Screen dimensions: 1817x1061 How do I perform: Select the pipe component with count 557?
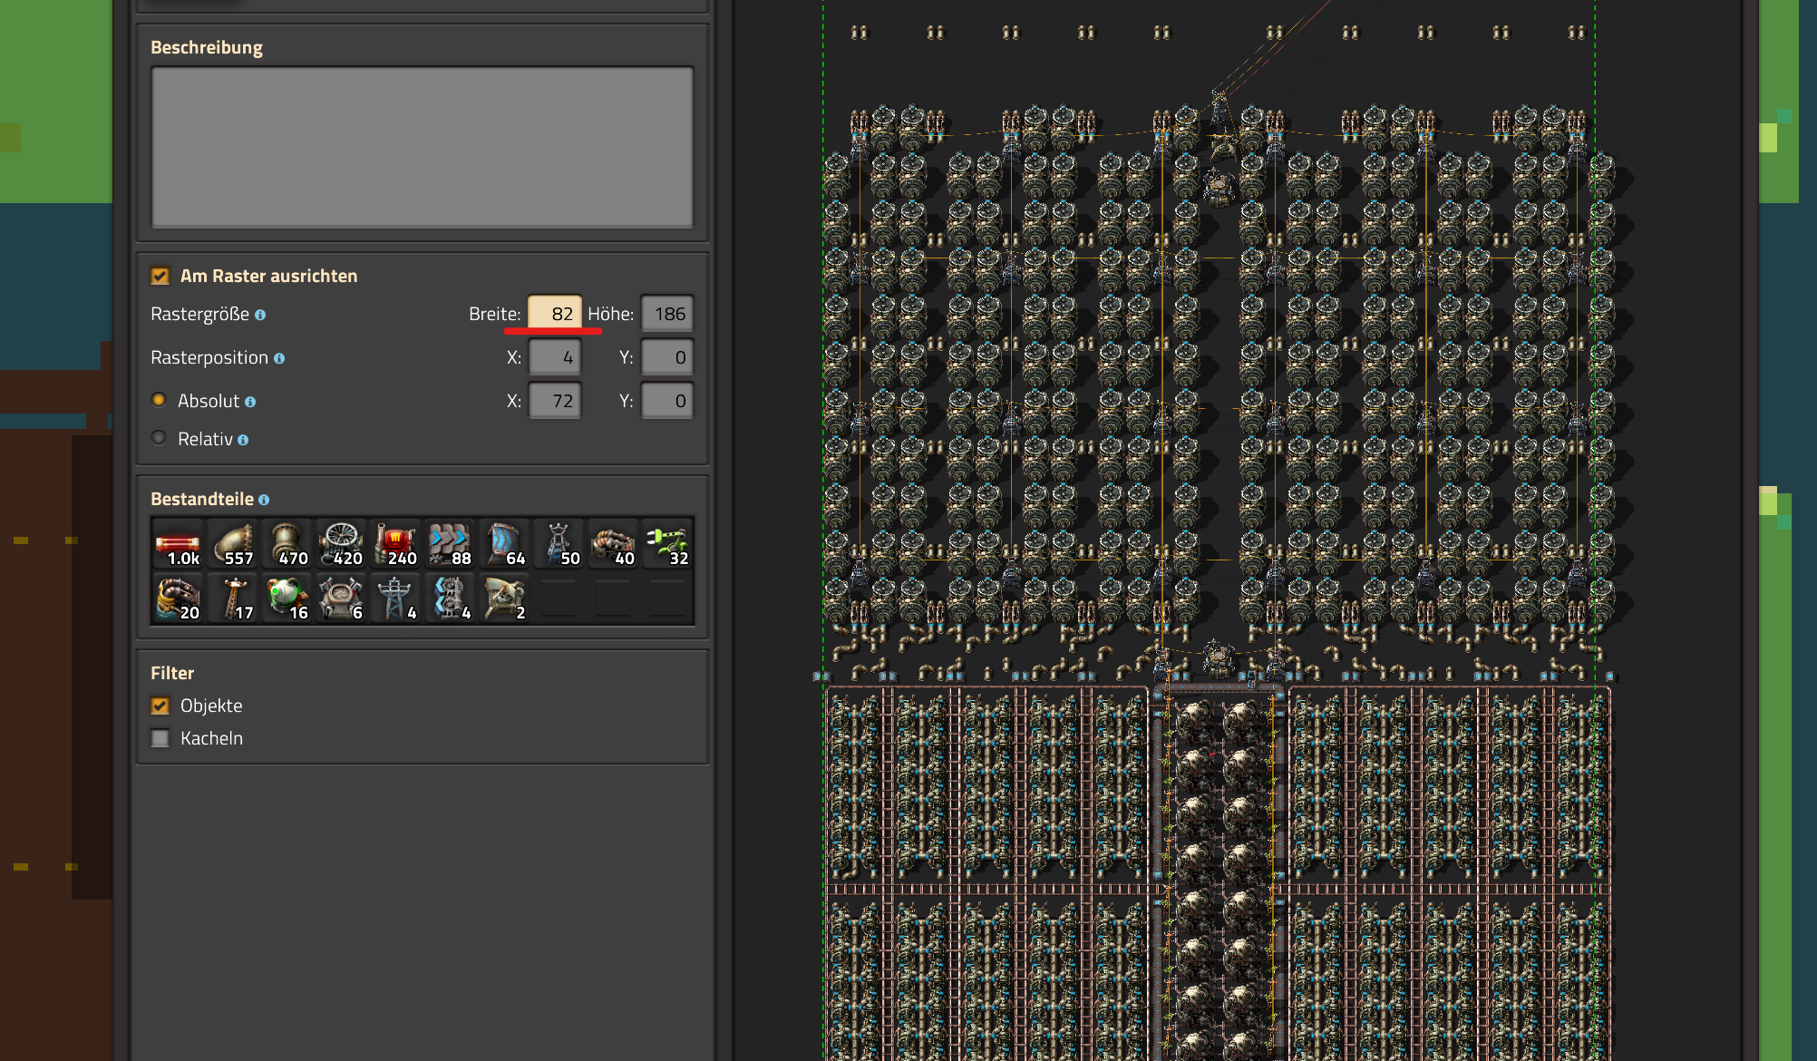click(232, 544)
